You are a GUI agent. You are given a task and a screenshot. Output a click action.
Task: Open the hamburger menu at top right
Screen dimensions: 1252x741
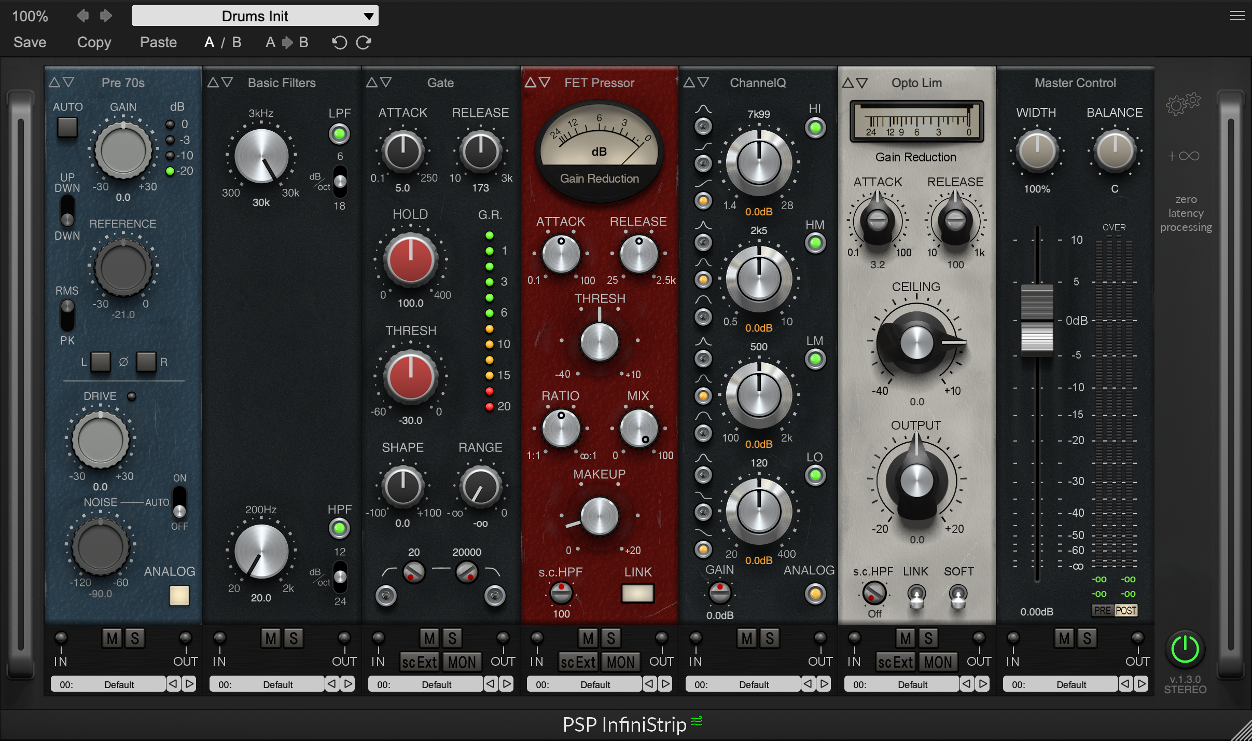coord(1237,16)
